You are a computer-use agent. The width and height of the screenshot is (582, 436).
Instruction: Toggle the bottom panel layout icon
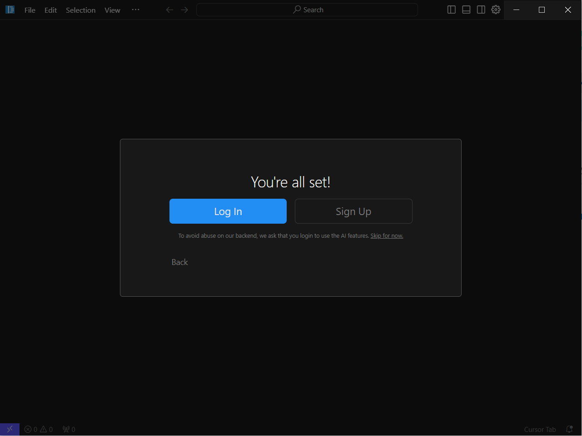[466, 10]
